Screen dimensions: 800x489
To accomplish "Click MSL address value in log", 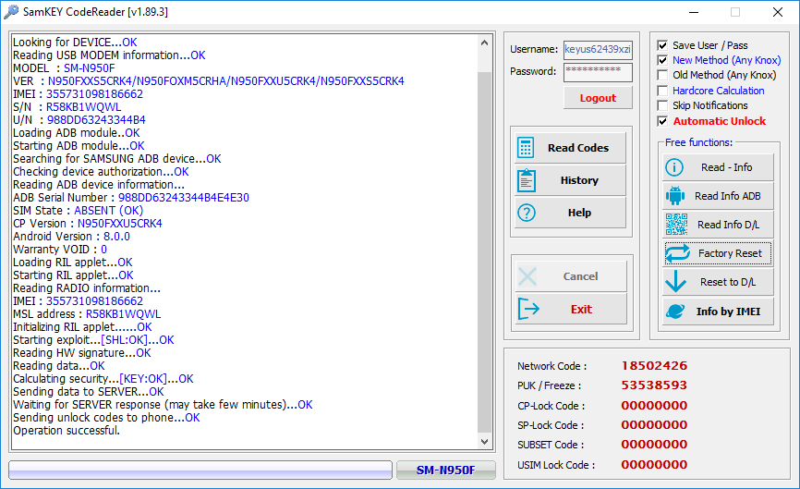I will click(124, 314).
